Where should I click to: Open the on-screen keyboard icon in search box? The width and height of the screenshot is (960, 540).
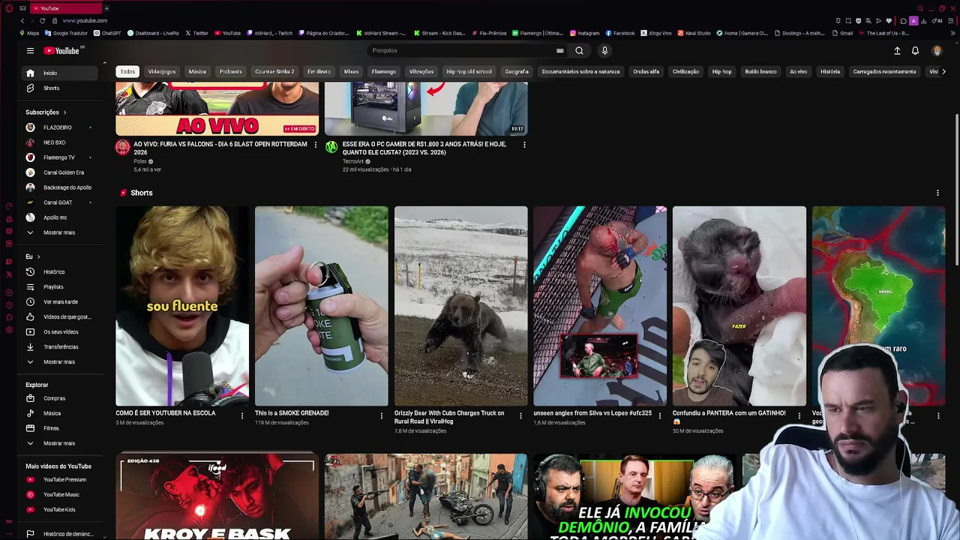(x=559, y=50)
